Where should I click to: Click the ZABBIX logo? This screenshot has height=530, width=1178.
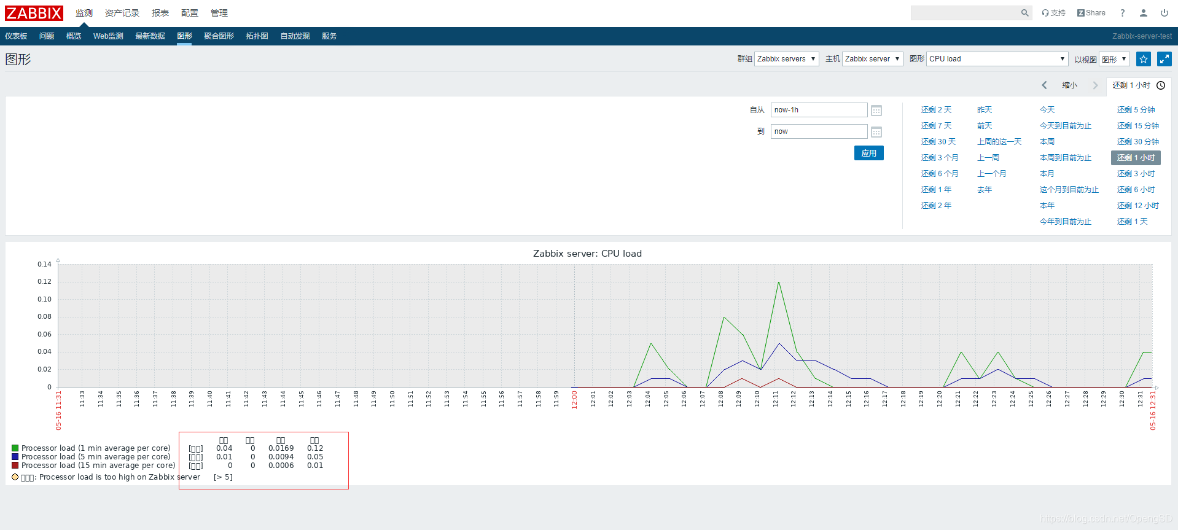click(34, 13)
